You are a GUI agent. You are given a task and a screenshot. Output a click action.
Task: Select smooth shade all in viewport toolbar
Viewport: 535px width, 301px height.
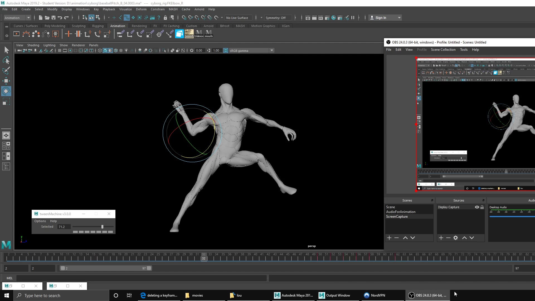click(105, 50)
